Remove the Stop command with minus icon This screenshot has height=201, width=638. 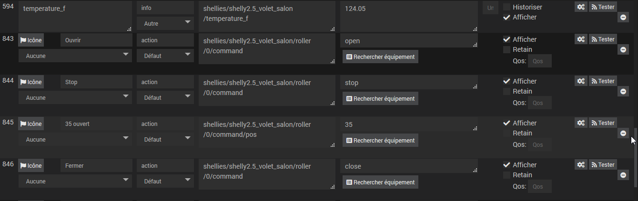coord(623,91)
